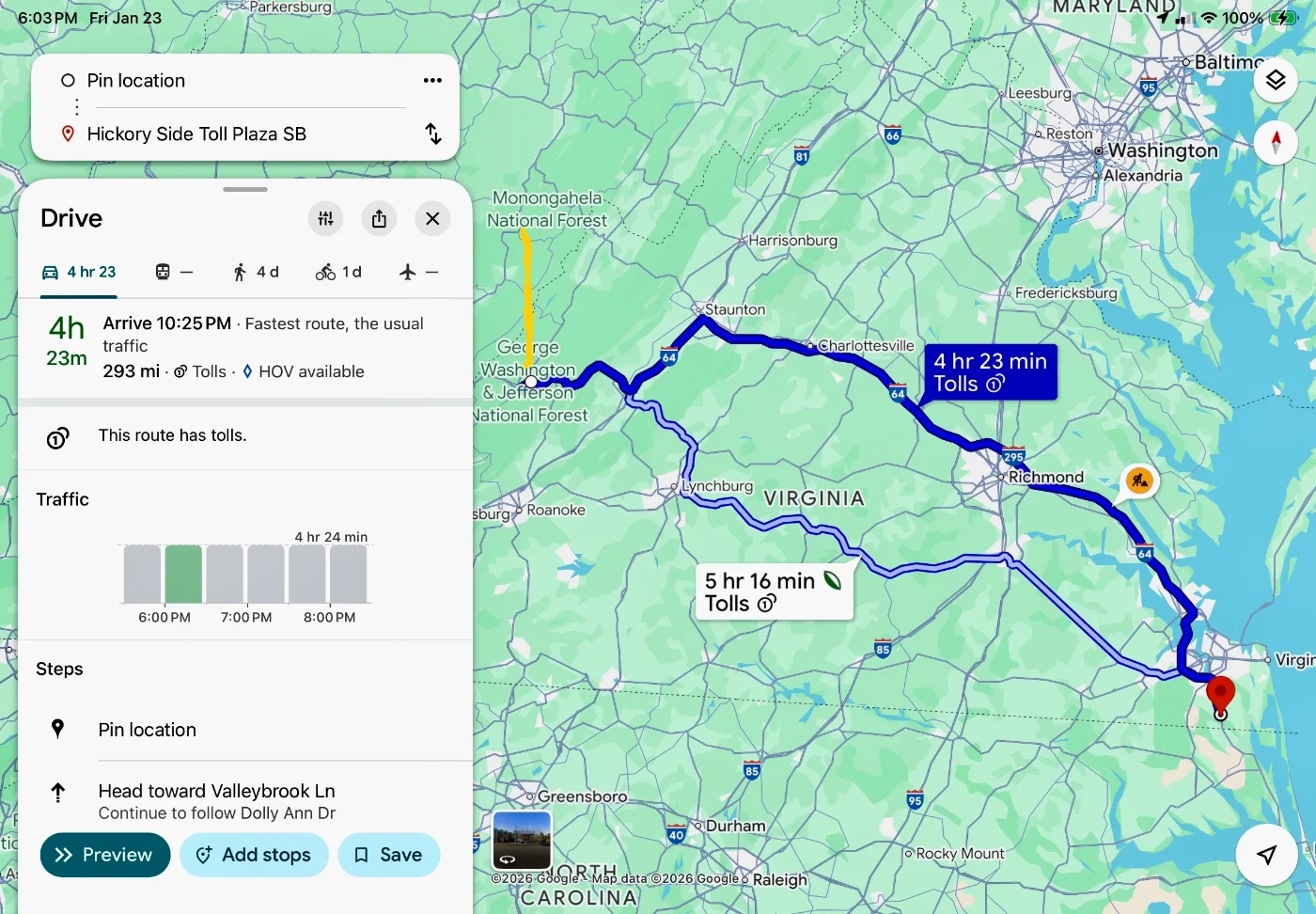Select the transit travel mode
Image resolution: width=1316 pixels, height=914 pixels.
coord(174,273)
